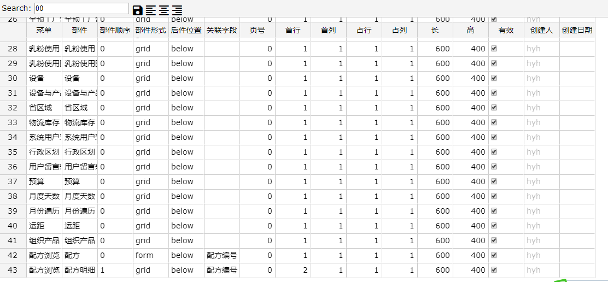This screenshot has width=608, height=282.
Task: Apply center text alignment
Action: click(163, 10)
